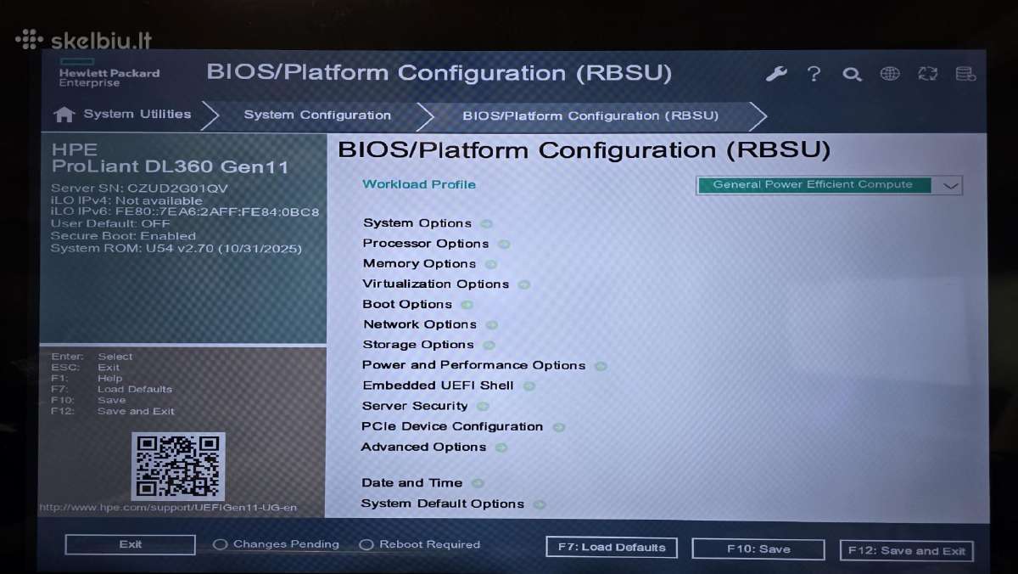1018x574 pixels.
Task: Open the wrench tools icon
Action: point(776,74)
